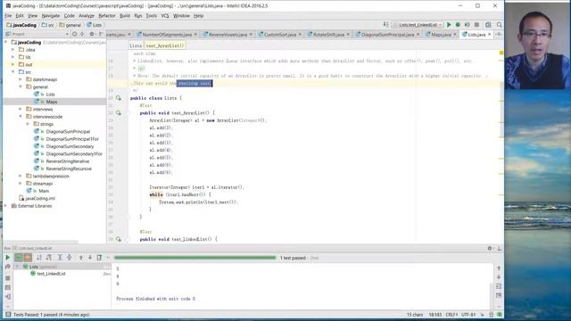Switch to CustomSort.java tab
Viewport: 571px width, 321px height.
[279, 34]
